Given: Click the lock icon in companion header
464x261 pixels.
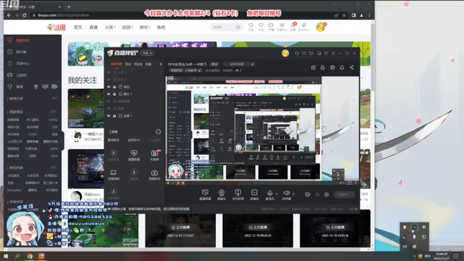Looking at the screenshot, I should tap(322, 67).
